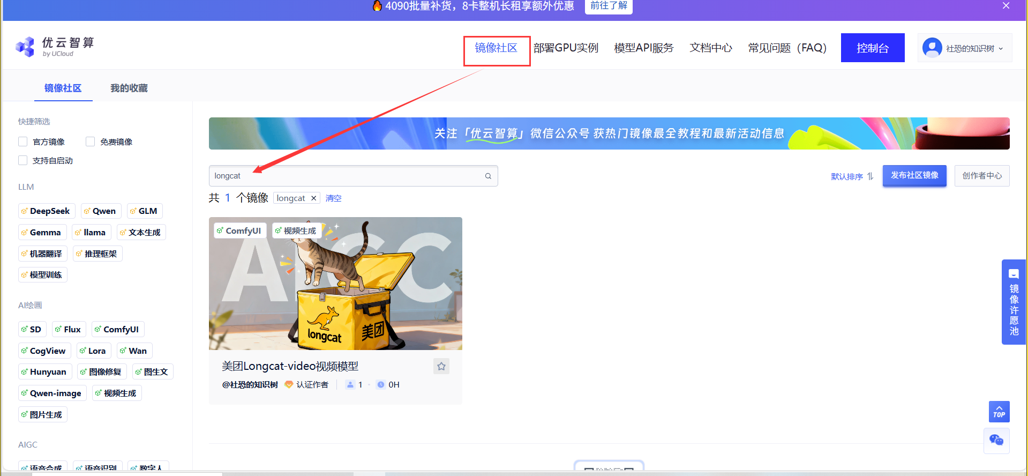Open 文档中心 menu item

711,48
